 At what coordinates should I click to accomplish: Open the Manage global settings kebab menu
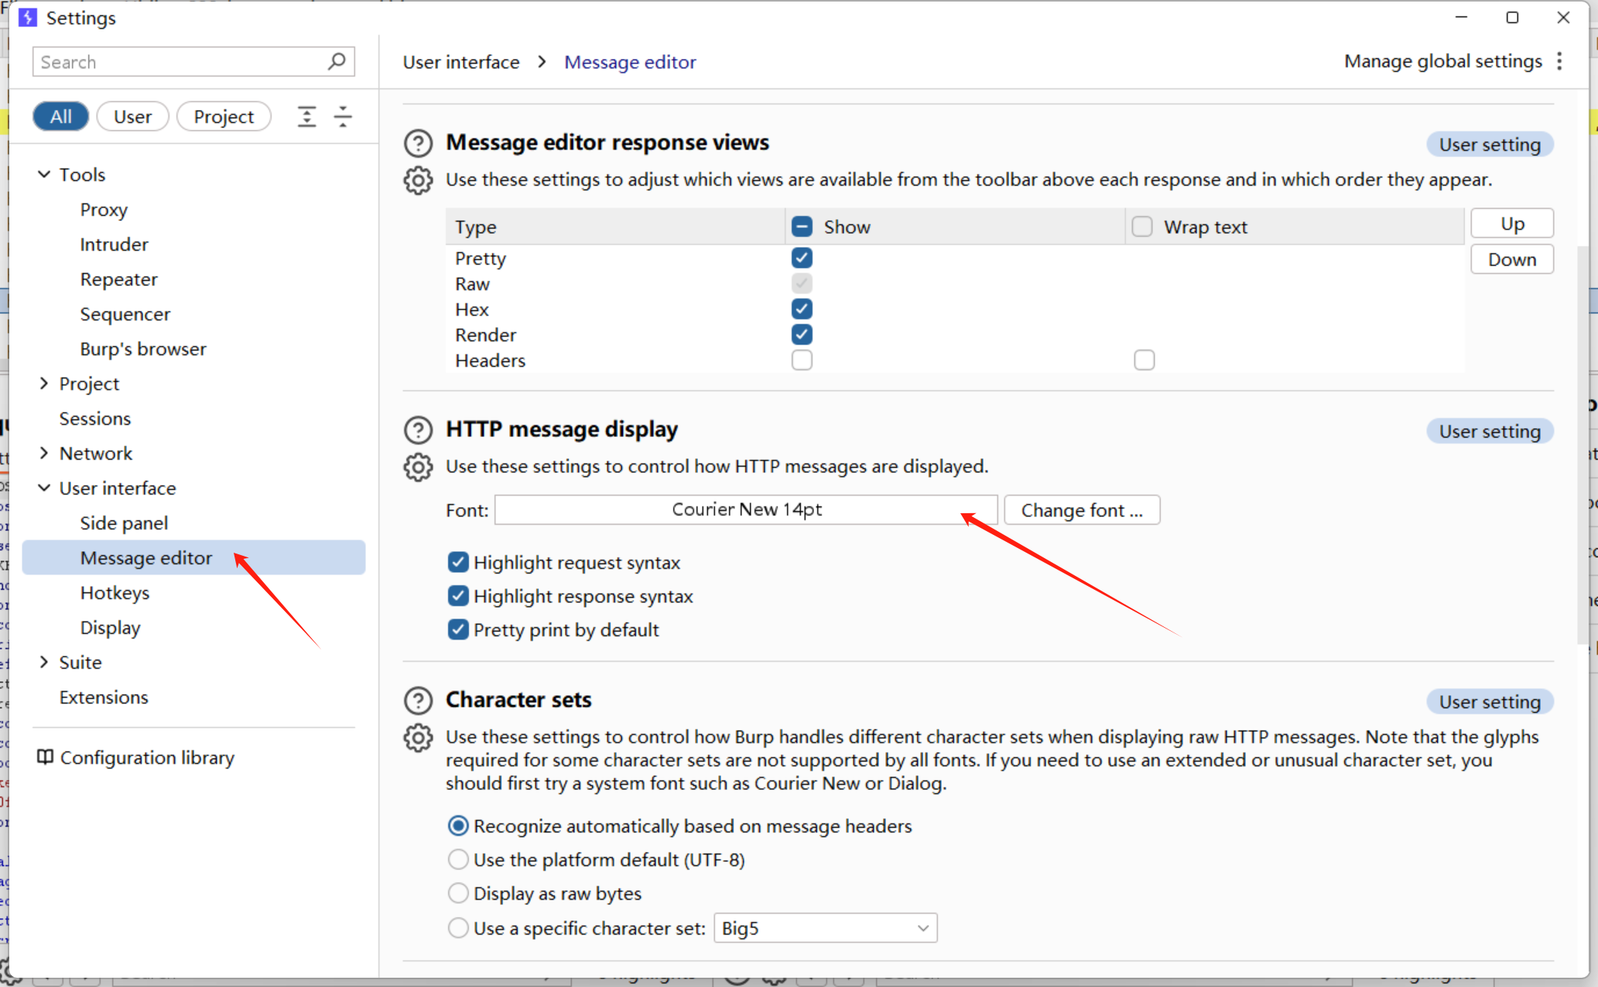[x=1560, y=61]
